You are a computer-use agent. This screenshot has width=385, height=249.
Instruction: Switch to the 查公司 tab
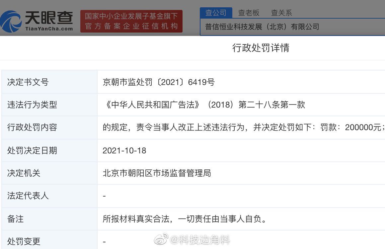click(216, 13)
